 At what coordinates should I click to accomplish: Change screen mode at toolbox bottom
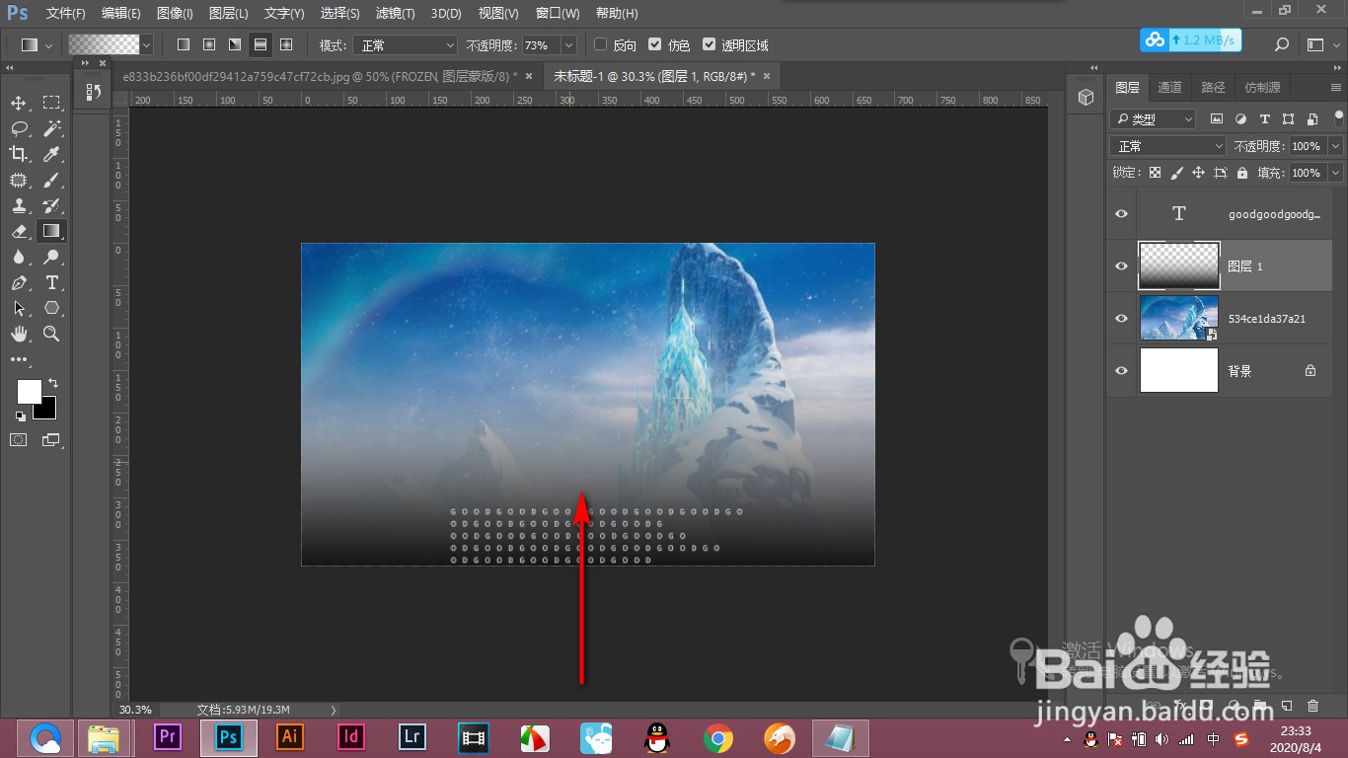51,440
